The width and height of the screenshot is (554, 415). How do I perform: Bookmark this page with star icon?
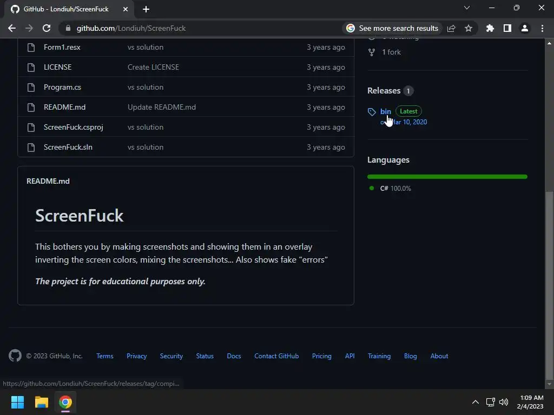[469, 28]
